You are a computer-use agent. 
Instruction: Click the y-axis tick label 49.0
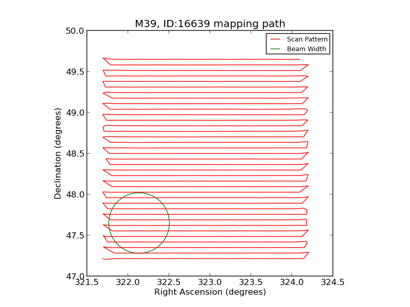75,113
